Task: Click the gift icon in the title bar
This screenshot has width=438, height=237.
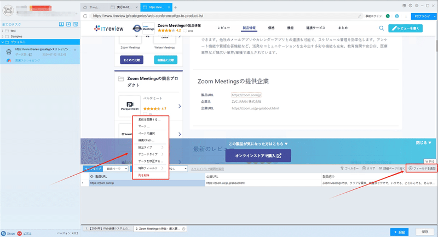Action: tap(404, 5)
